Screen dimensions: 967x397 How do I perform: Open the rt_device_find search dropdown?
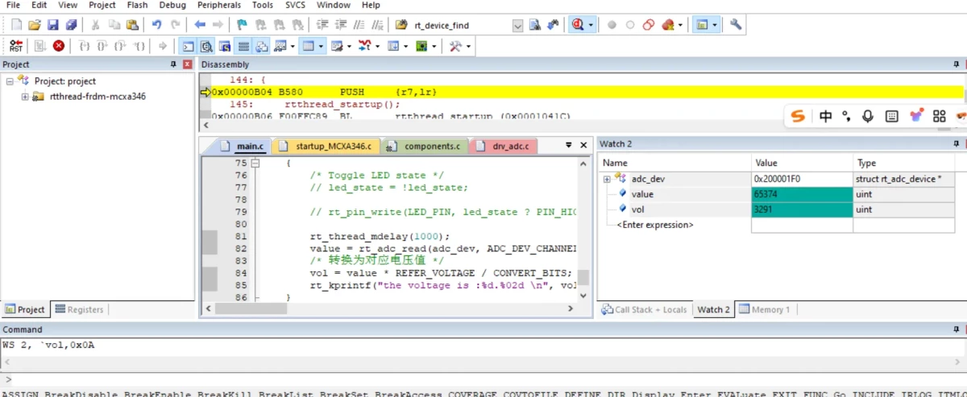(517, 26)
